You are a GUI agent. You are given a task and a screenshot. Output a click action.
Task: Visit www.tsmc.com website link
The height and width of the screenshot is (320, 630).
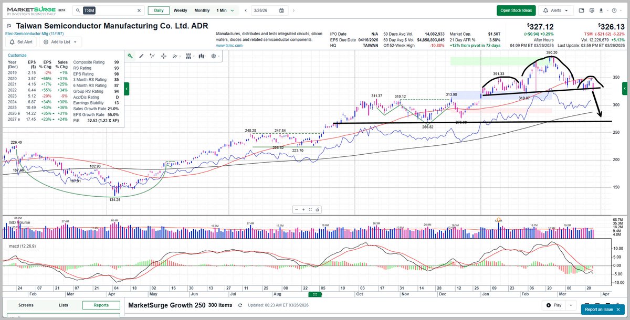229,46
